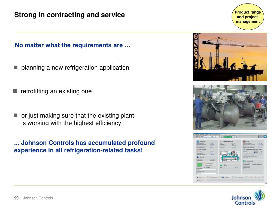This screenshot has width=279, height=209.
Task: Click the yellow 'Product range and project management' badge
Action: (x=248, y=17)
